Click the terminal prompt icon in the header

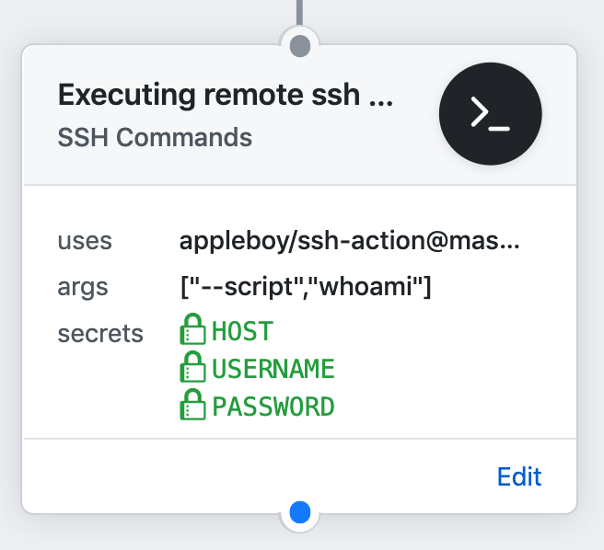[490, 114]
